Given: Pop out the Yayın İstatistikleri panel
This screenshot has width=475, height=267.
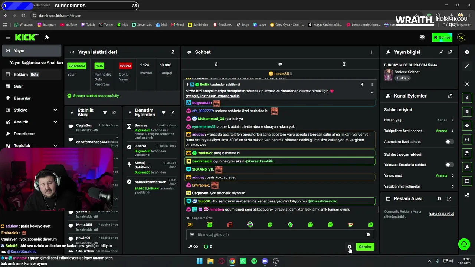Looking at the screenshot, I should (x=172, y=52).
